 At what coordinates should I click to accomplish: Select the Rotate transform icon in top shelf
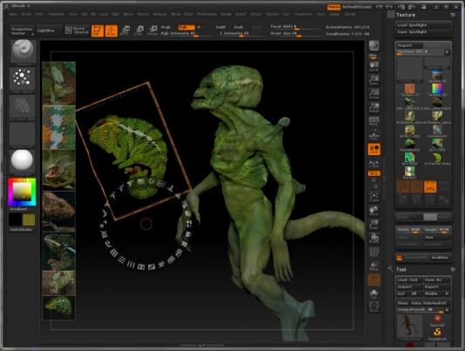pyautogui.click(x=152, y=30)
